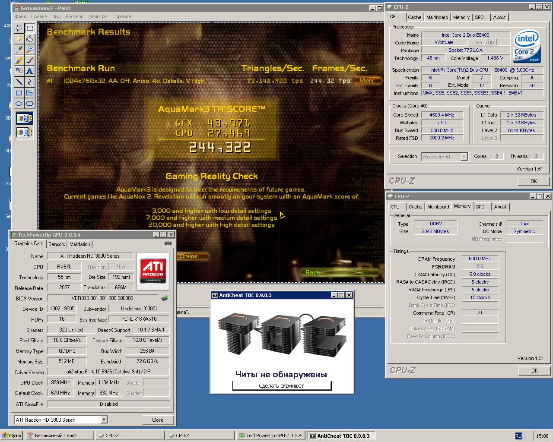The image size is (553, 442).
Task: Switch to Sensors tab in GPU-Z
Action: click(57, 244)
